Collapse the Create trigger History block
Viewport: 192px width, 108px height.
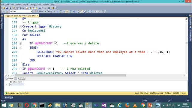21,27
